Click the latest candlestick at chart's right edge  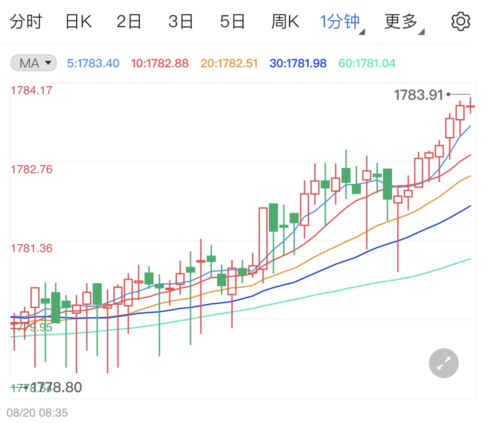click(x=470, y=106)
